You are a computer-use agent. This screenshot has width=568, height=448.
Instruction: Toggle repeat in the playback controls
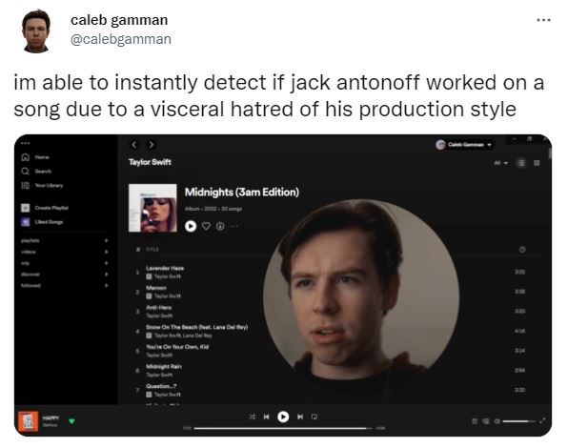[314, 417]
